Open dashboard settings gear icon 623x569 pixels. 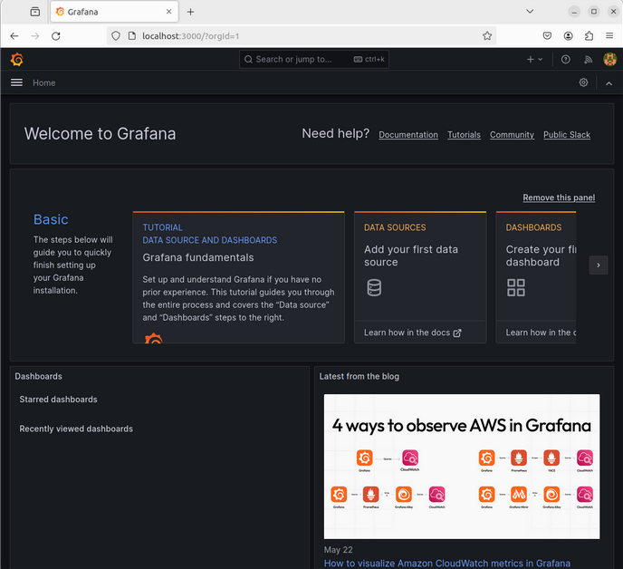[583, 82]
